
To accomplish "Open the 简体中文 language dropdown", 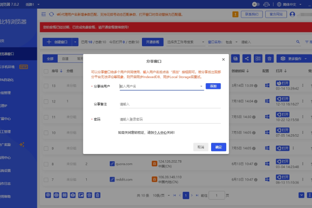I will pos(292,4).
